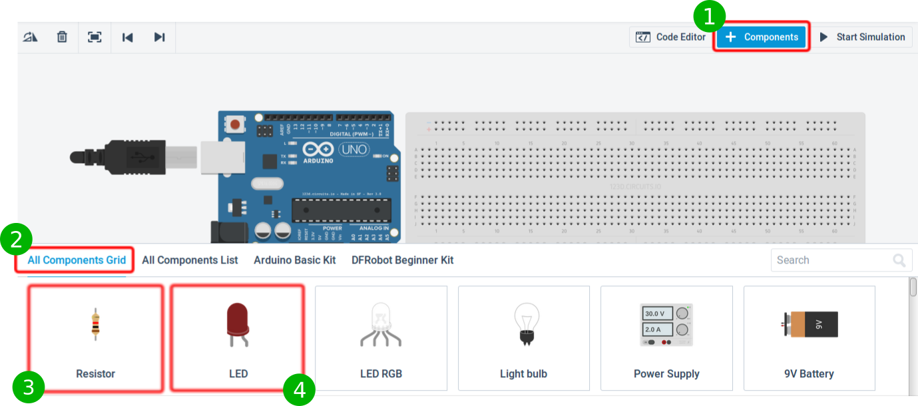Start the simulation
Viewport: 918px width, 406px height.
[x=862, y=37]
